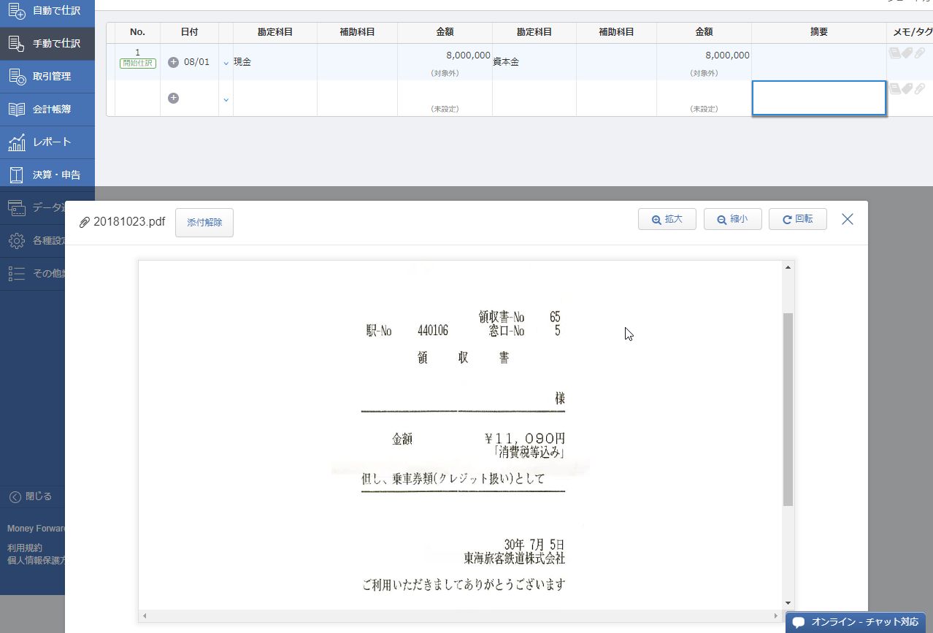The height and width of the screenshot is (633, 933).
Task: Click the レポート chart icon
Action: point(17,142)
